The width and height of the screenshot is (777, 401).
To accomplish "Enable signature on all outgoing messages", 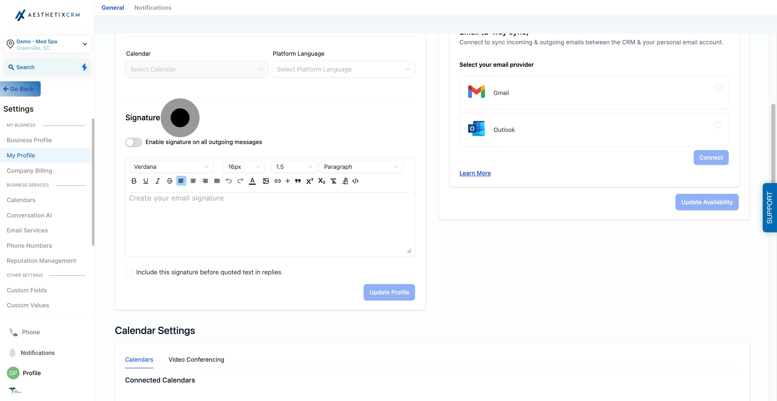I will point(134,142).
